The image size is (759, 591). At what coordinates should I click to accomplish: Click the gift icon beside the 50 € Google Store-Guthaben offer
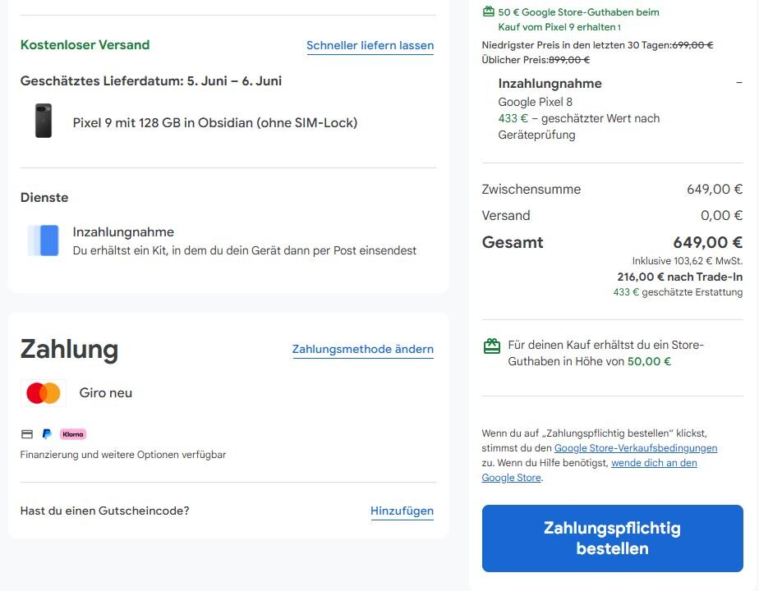489,12
